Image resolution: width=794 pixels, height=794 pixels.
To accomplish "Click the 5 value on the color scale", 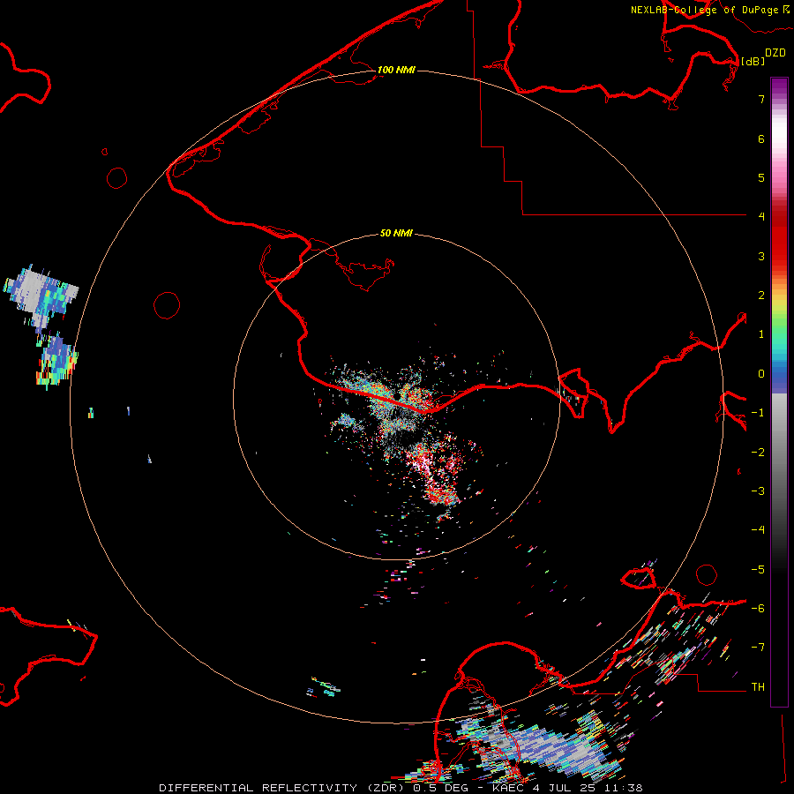I will pyautogui.click(x=761, y=177).
